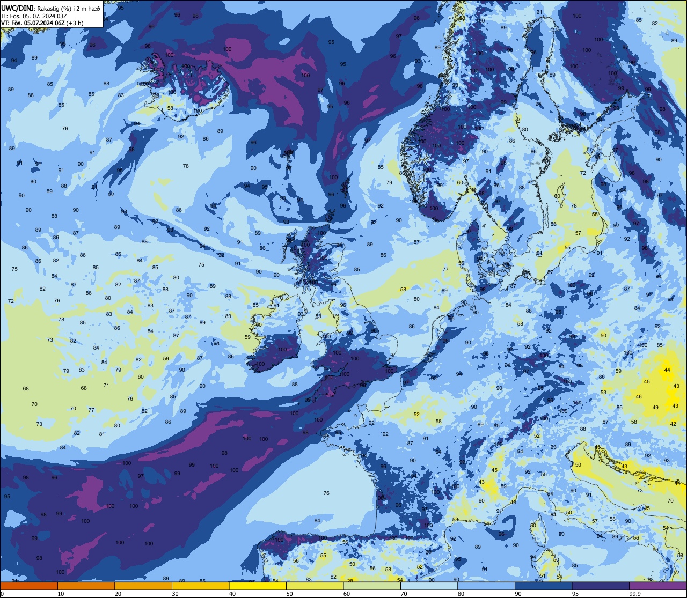Click the legend label "99.9"

[635, 594]
